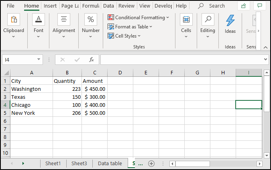This screenshot has width=271, height=170.
Task: Open the Alignment group icon
Action: [64, 20]
